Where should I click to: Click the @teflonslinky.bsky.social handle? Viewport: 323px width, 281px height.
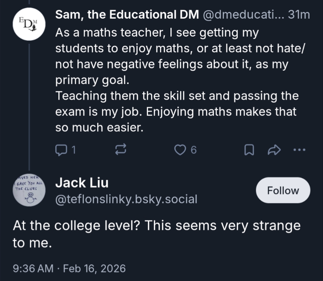coord(126,199)
